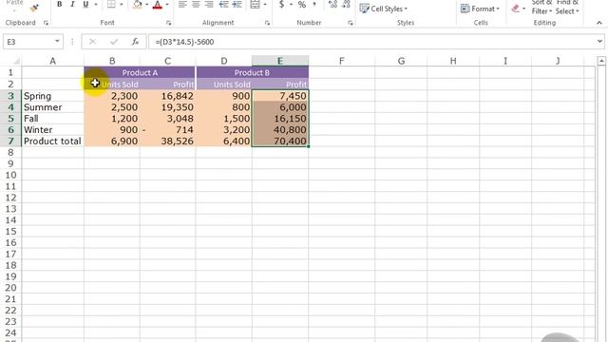Open Alignment dialog launcher

click(267, 23)
